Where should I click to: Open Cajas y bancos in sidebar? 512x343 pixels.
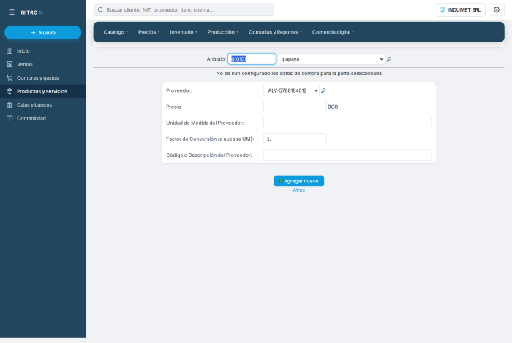point(42,105)
